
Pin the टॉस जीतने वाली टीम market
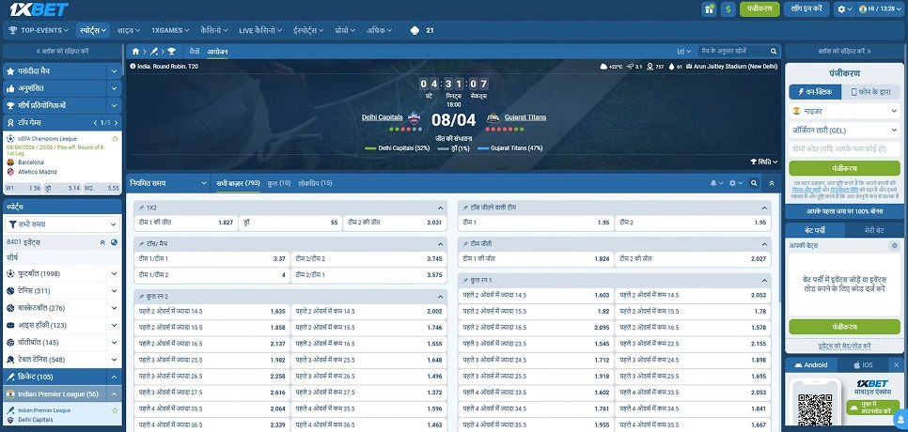click(x=465, y=207)
